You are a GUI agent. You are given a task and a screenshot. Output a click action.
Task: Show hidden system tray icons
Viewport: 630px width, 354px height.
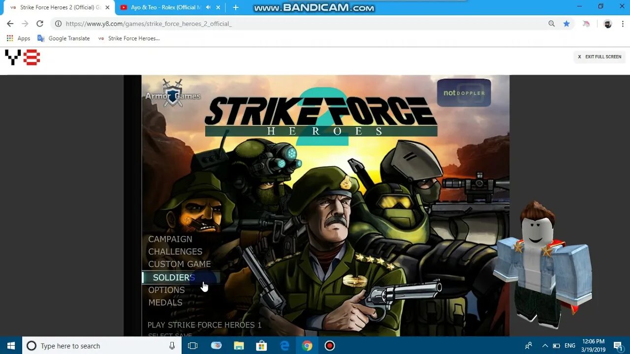point(545,346)
